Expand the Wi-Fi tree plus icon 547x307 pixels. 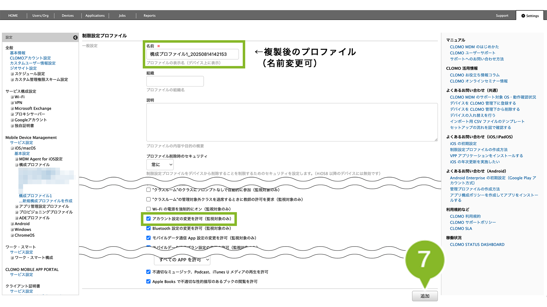tap(12, 97)
